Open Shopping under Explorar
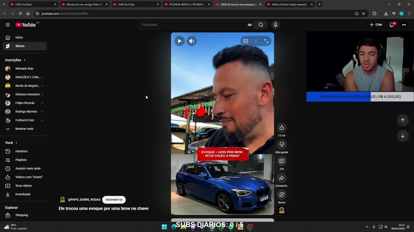The height and width of the screenshot is (232, 414). (x=25, y=215)
